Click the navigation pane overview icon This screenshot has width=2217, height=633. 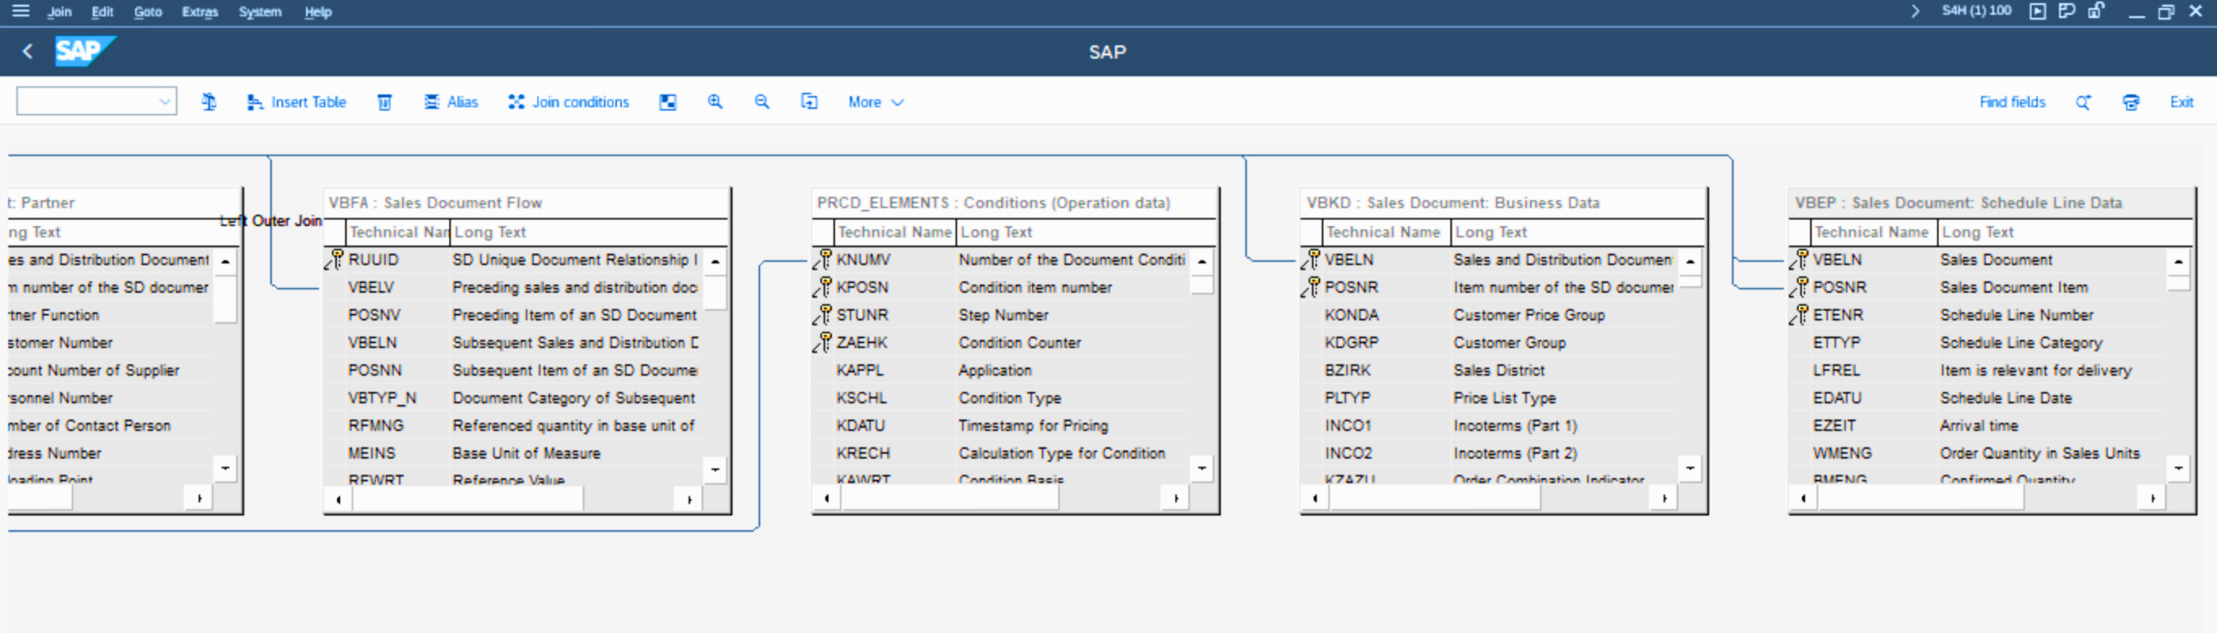pos(668,103)
